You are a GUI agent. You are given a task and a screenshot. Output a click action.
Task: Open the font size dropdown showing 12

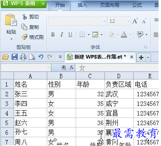[128, 21]
